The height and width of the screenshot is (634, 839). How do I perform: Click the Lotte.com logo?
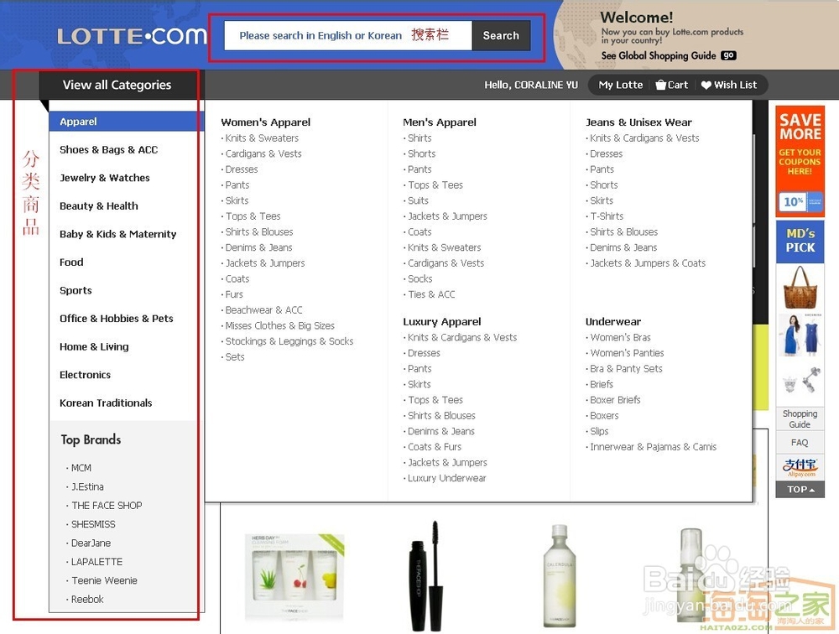[132, 36]
